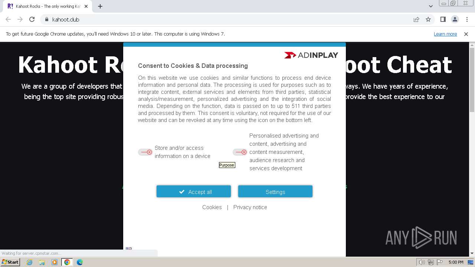Launch Microsoft Edge from taskbar
The image size is (475, 267).
(x=80, y=262)
